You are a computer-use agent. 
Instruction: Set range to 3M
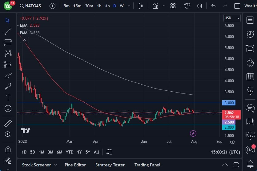click(50, 152)
